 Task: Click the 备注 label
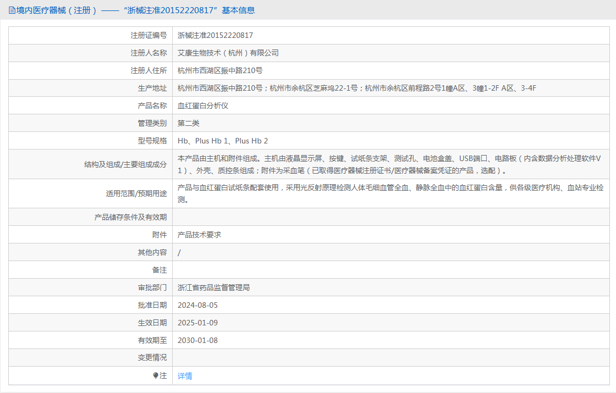click(159, 270)
